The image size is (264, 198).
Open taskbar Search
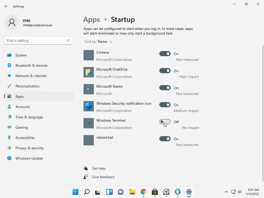(x=87, y=192)
